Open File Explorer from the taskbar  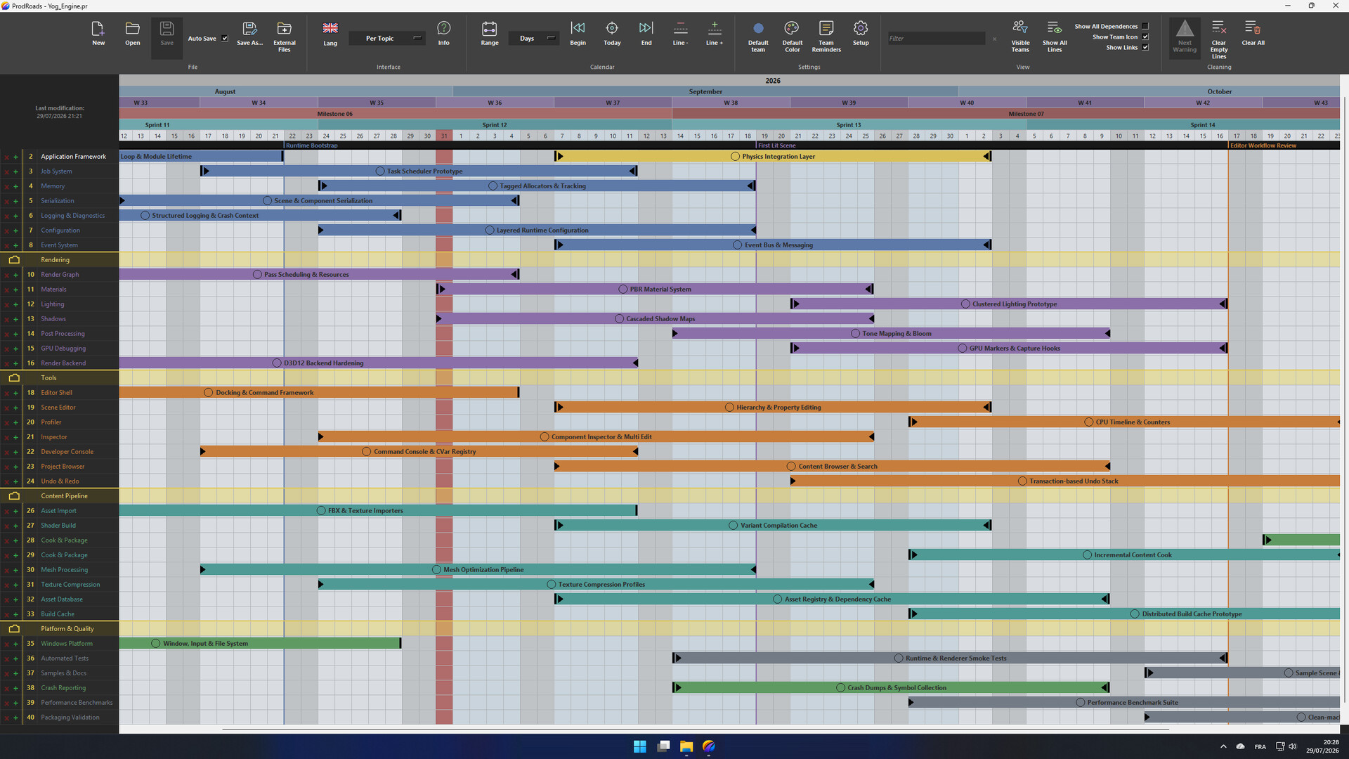[686, 746]
